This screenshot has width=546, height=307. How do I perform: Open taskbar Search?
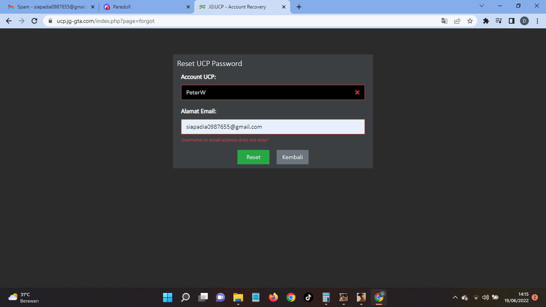(x=186, y=297)
